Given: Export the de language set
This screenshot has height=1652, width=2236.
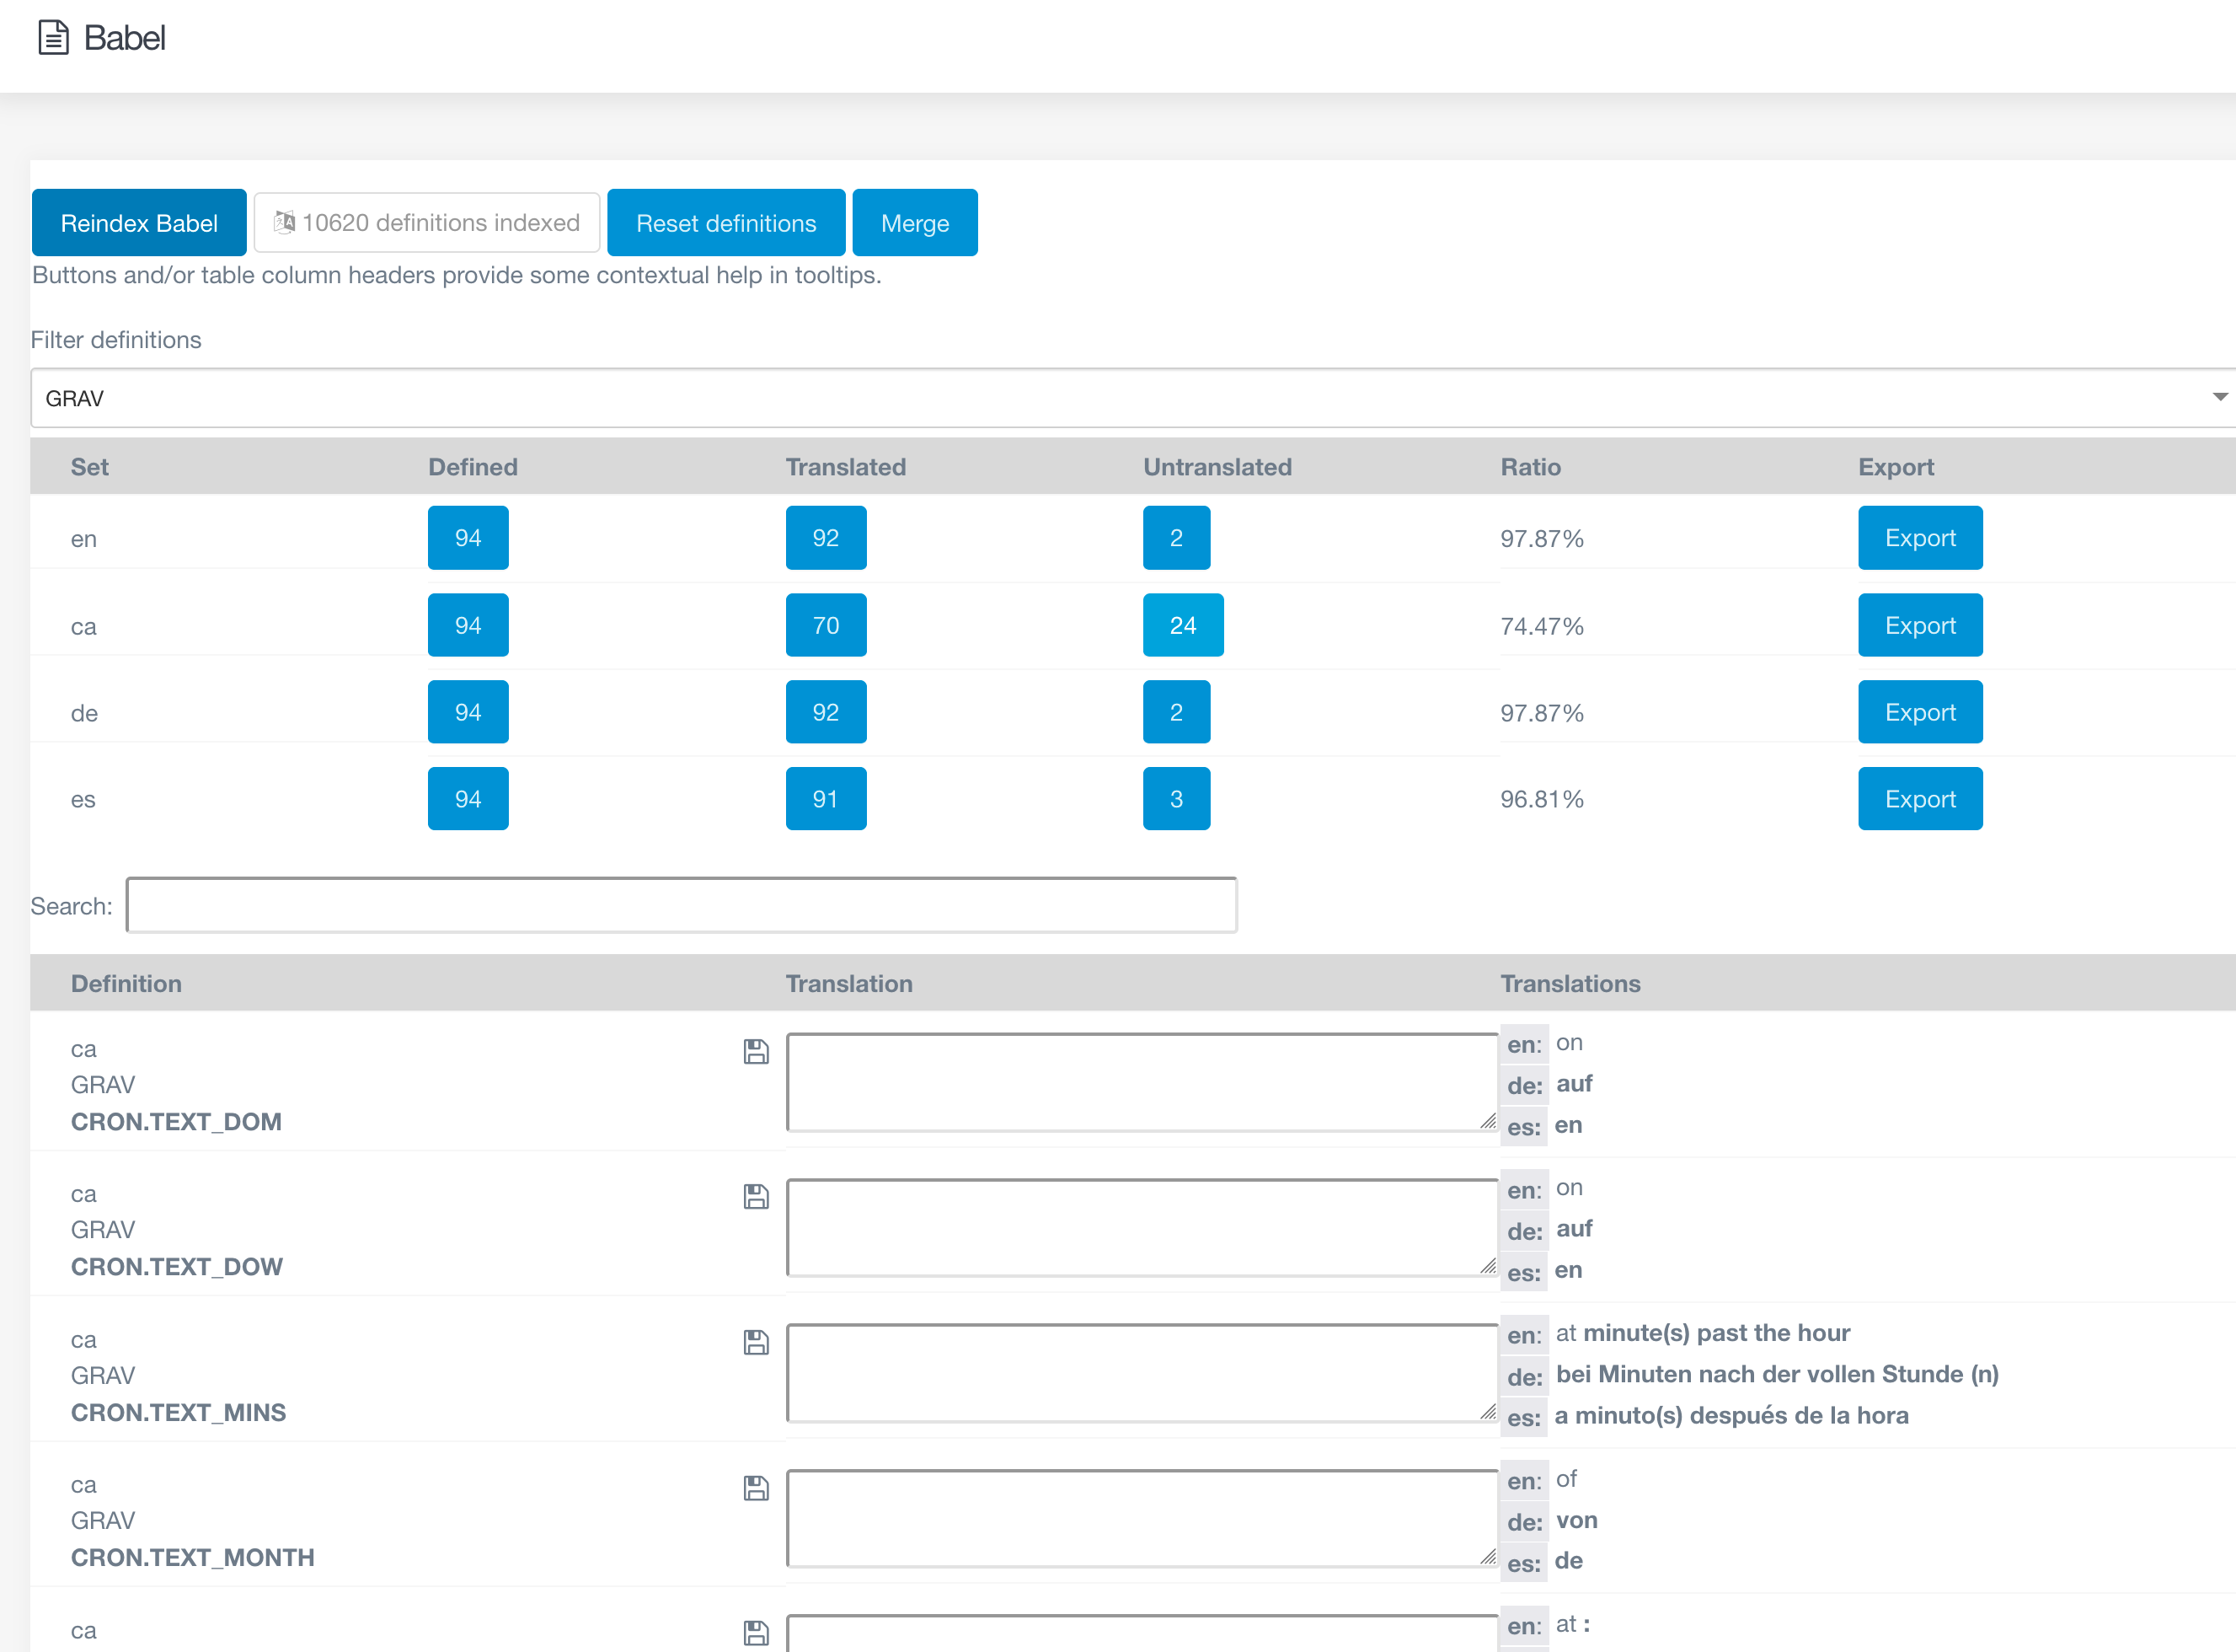Looking at the screenshot, I should [x=1920, y=712].
